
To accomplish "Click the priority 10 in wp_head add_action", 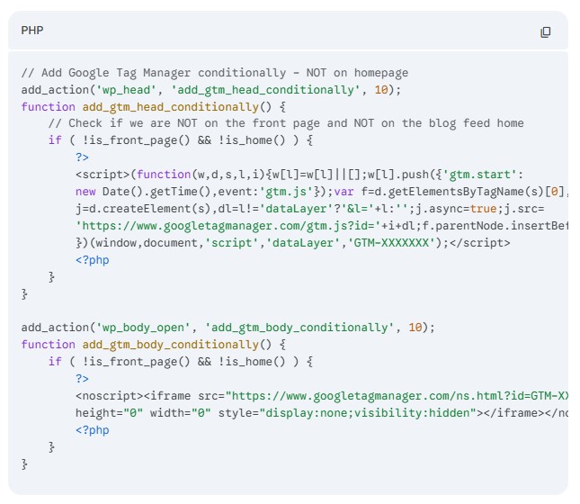I will (380, 90).
